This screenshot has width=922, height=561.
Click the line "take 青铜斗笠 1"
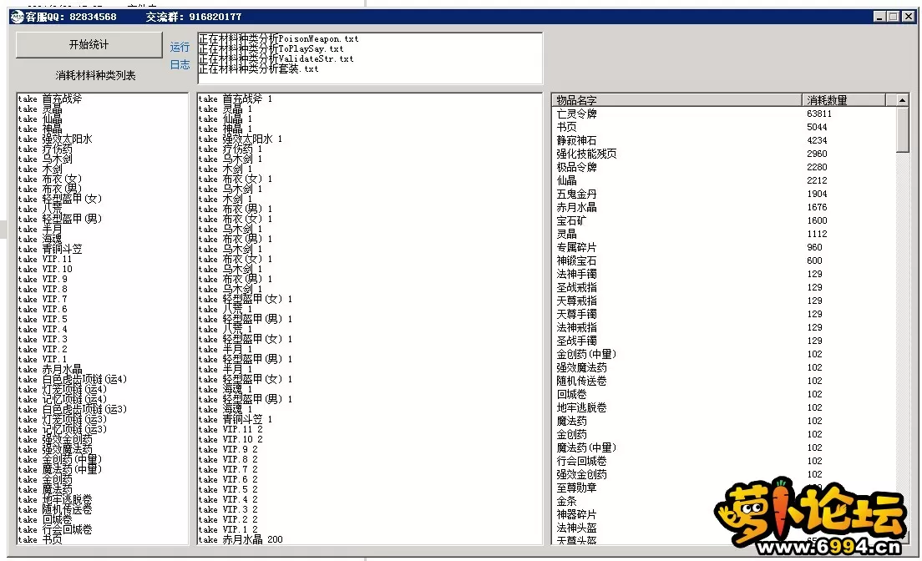point(236,419)
